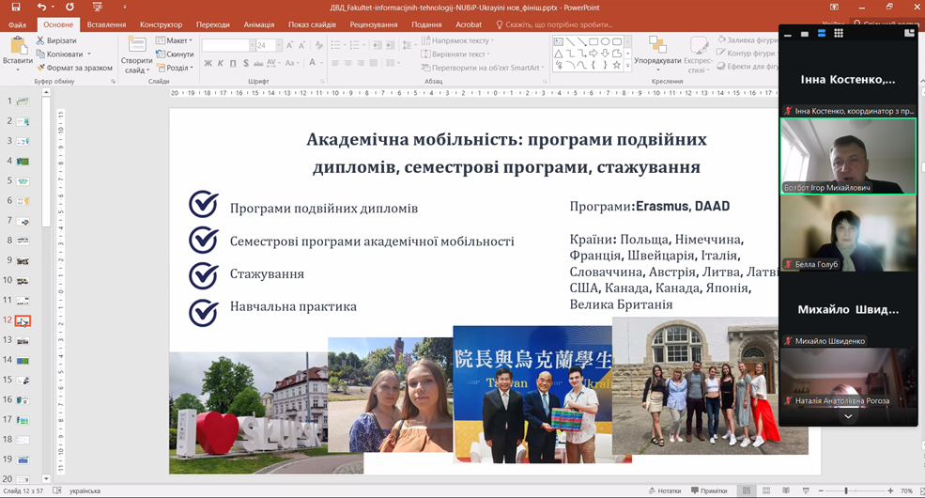
Task: Click Формат за зразком (Format Painter)
Action: 74,68
